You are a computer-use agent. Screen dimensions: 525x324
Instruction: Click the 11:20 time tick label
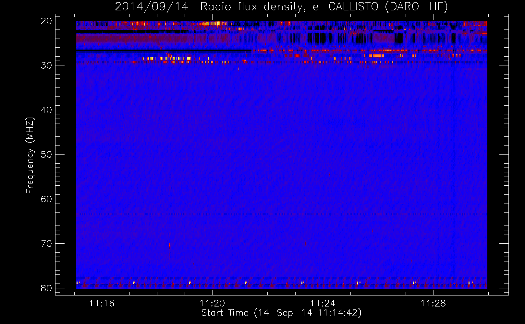212,304
